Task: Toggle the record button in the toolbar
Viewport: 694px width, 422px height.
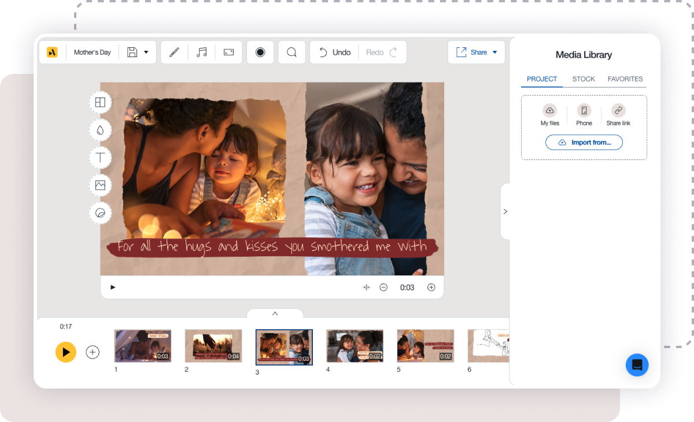Action: [260, 52]
